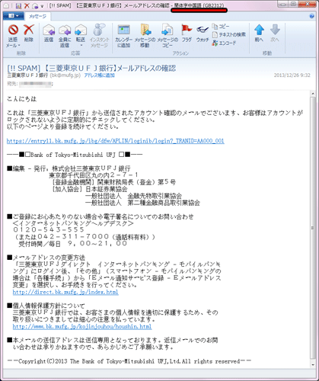Flag the message with フラグ

point(187,33)
